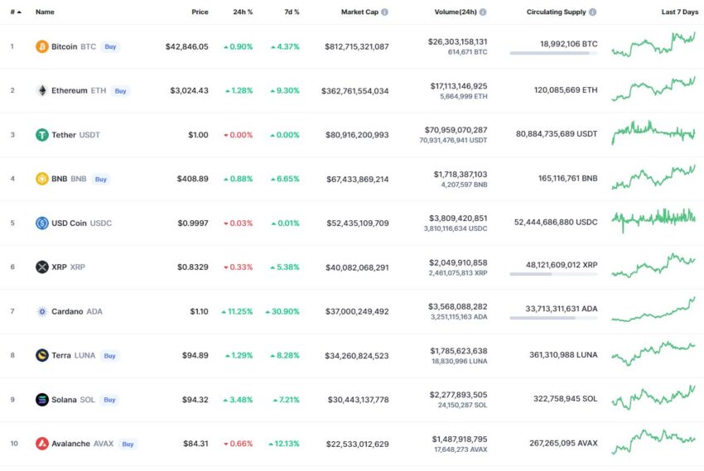Viewport: 704px width, 471px height.
Task: Click the Solana coin logo
Action: pyautogui.click(x=41, y=399)
